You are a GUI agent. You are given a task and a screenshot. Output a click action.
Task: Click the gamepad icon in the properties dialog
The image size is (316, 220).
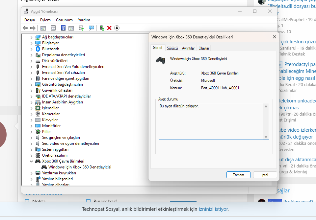tap(161, 60)
